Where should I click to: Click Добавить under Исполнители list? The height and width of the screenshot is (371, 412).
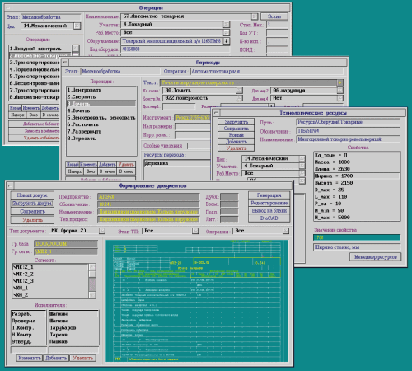click(56, 358)
